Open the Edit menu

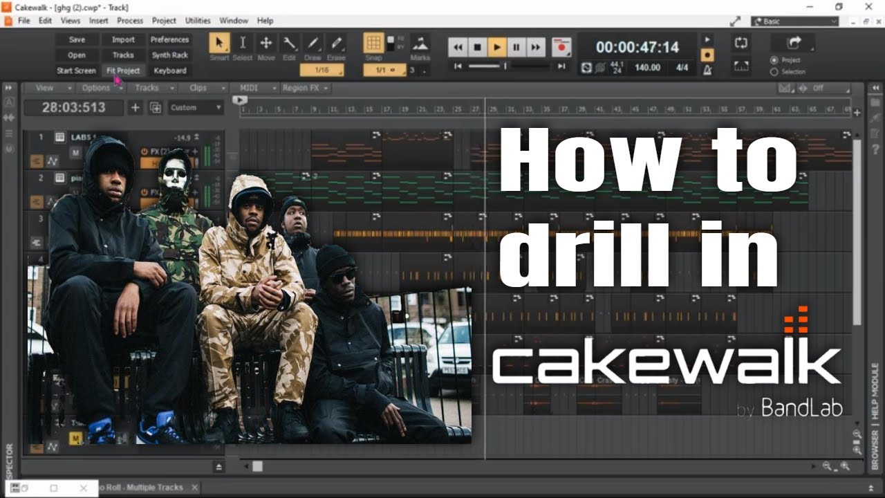(x=45, y=21)
